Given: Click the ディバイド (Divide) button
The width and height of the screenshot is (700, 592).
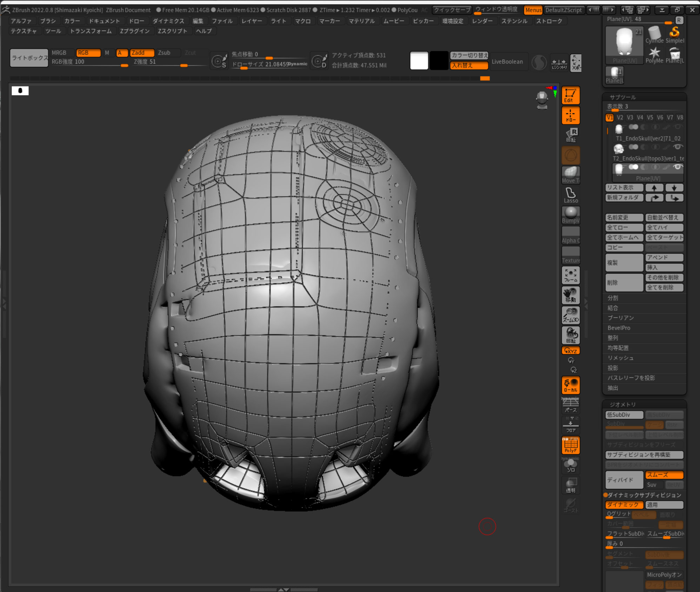Looking at the screenshot, I should 624,480.
